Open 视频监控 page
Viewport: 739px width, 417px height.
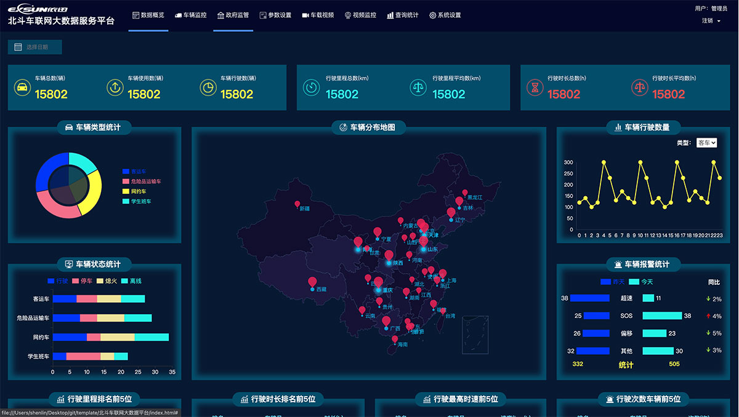[x=360, y=15]
